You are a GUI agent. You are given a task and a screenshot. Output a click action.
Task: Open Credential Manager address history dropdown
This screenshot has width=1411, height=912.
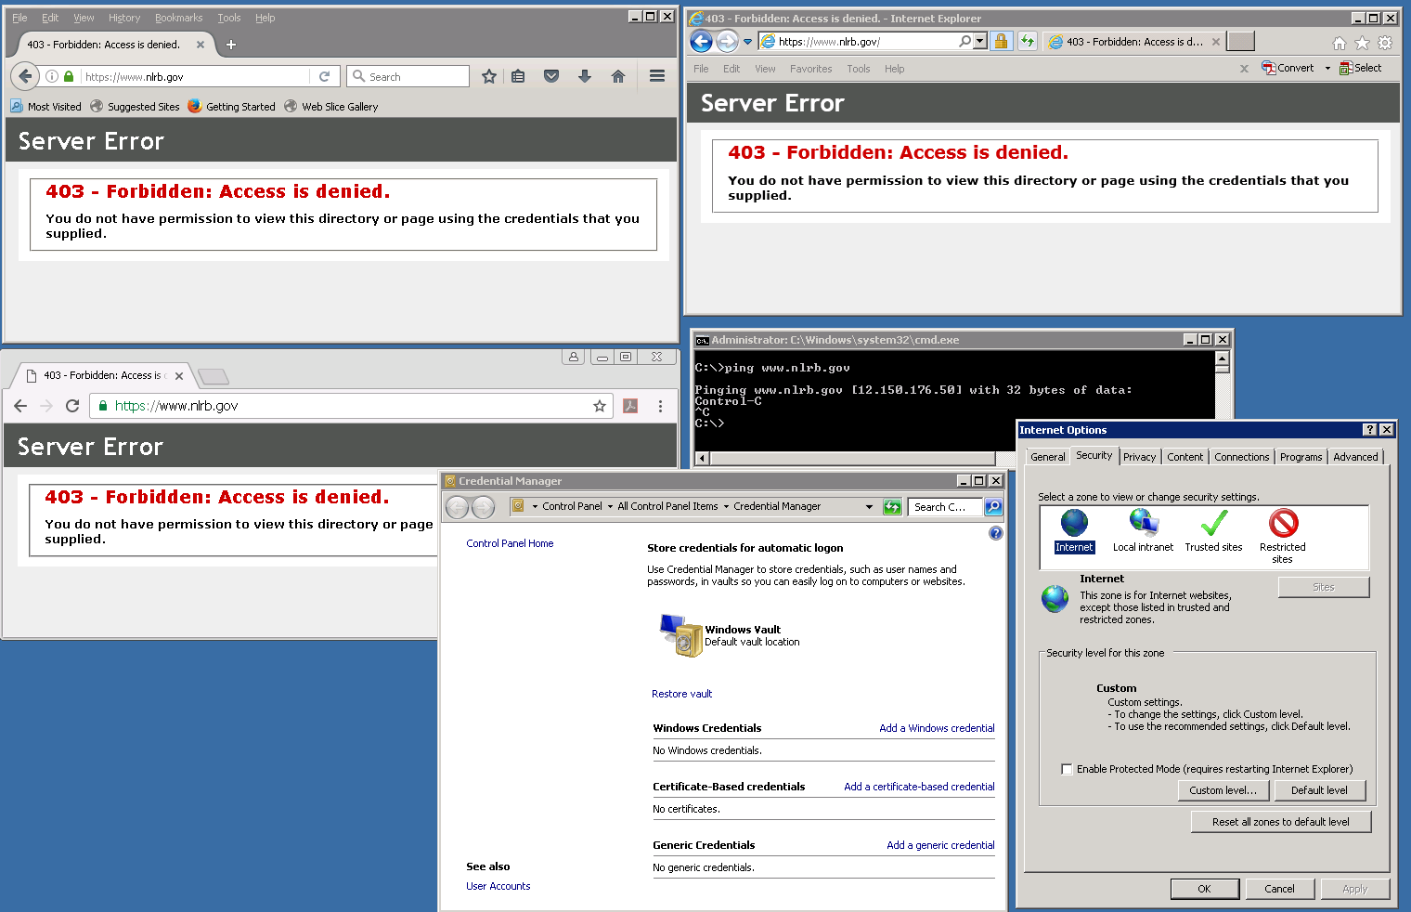click(869, 506)
